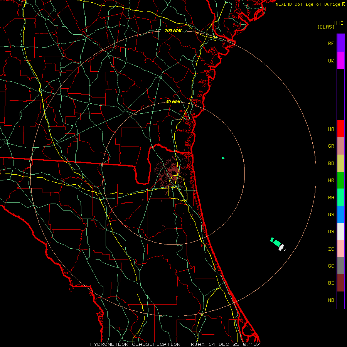Select the "RA" rain label

(331, 198)
